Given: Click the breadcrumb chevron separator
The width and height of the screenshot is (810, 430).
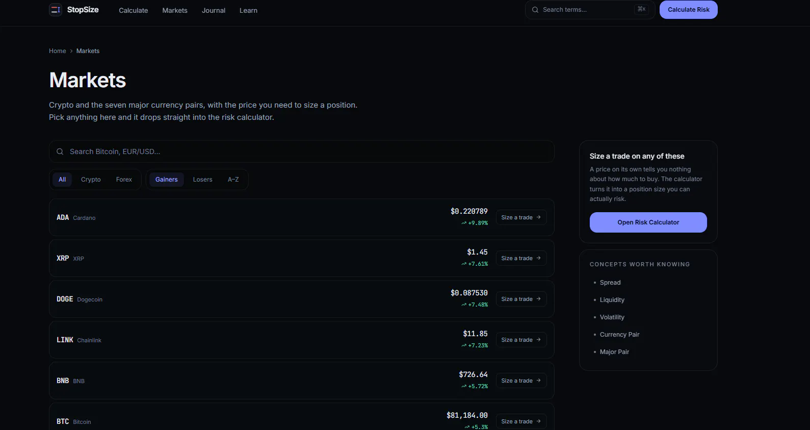Looking at the screenshot, I should [71, 51].
